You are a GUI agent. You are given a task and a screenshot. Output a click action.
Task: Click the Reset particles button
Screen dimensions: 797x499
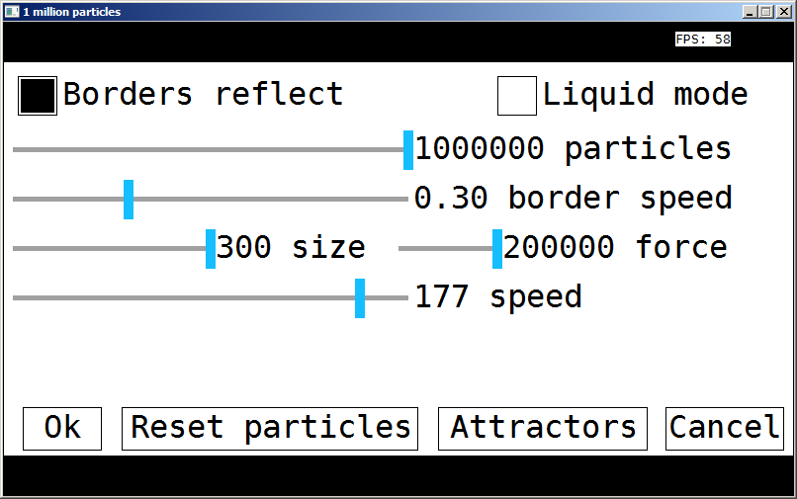point(270,429)
